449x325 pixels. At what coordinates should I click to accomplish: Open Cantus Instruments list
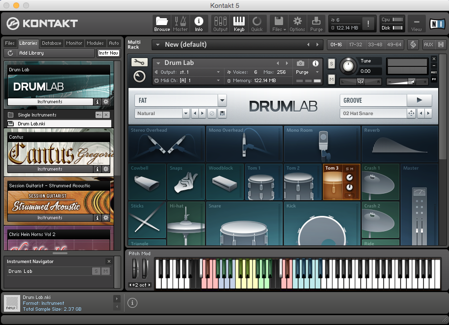(x=50, y=169)
